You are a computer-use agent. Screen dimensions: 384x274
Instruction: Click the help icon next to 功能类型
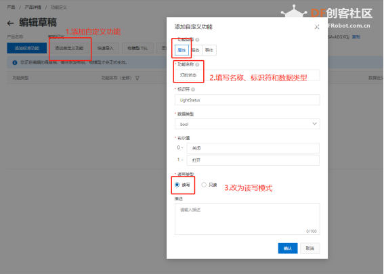click(197, 40)
